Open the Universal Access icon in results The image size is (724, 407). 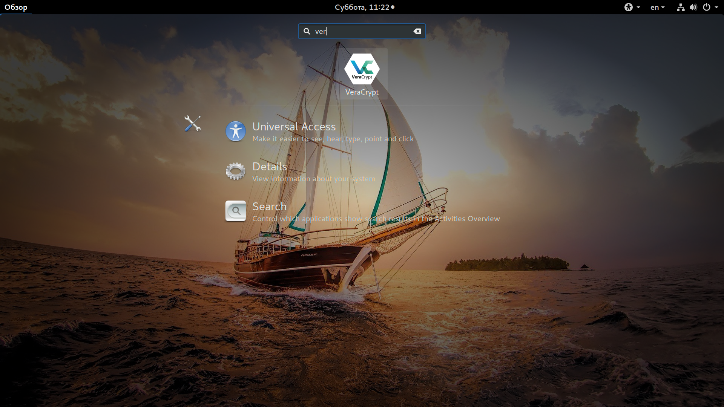click(x=236, y=132)
